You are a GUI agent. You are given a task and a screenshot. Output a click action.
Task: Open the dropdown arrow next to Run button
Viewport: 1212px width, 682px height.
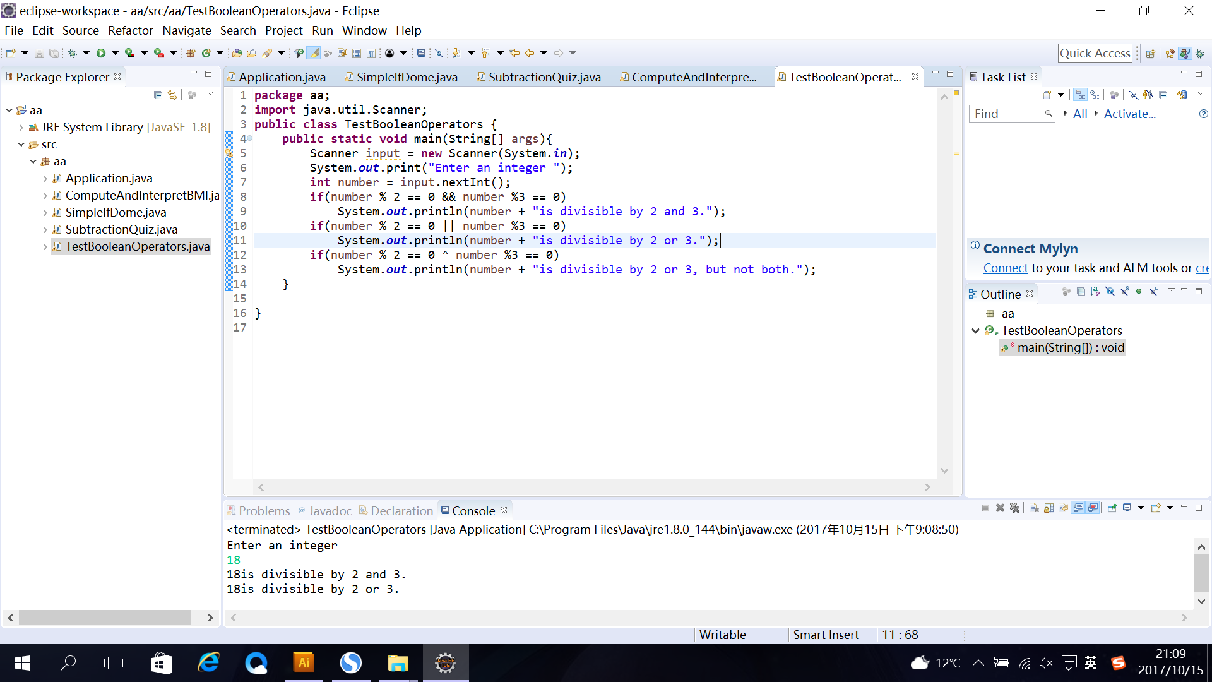[x=115, y=54]
